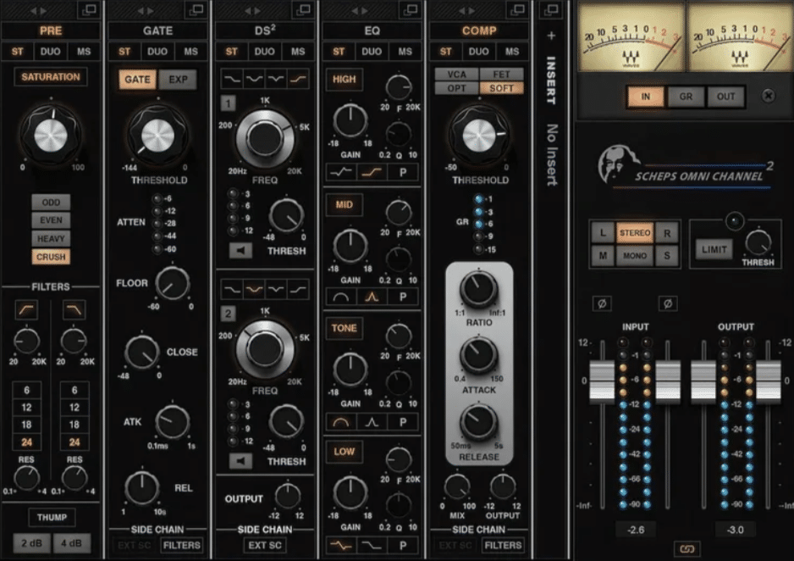794x561 pixels.
Task: Show OUT meter mode
Action: click(725, 97)
